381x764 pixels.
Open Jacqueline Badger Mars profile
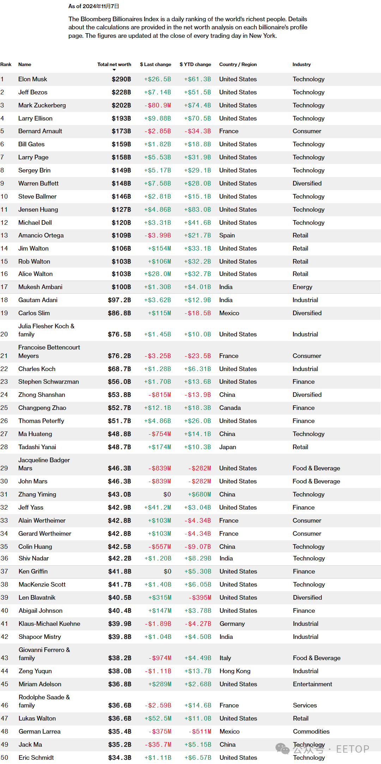click(44, 464)
